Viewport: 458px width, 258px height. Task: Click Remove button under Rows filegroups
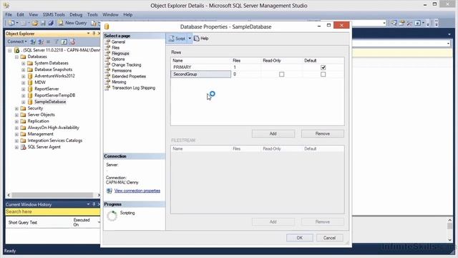pos(323,134)
